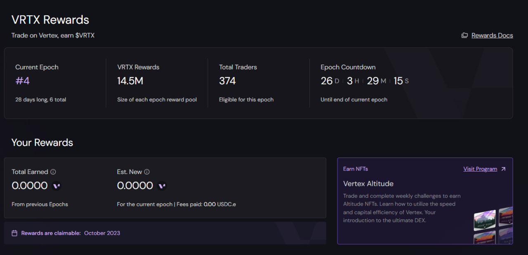Click the Rewards are claimable label

(x=51, y=233)
